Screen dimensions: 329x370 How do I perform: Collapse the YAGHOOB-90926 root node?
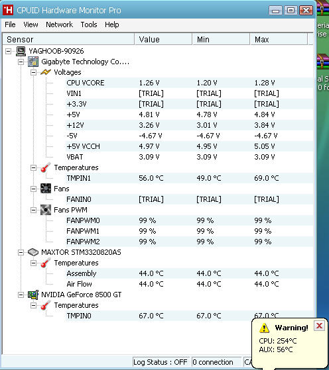tap(8, 51)
